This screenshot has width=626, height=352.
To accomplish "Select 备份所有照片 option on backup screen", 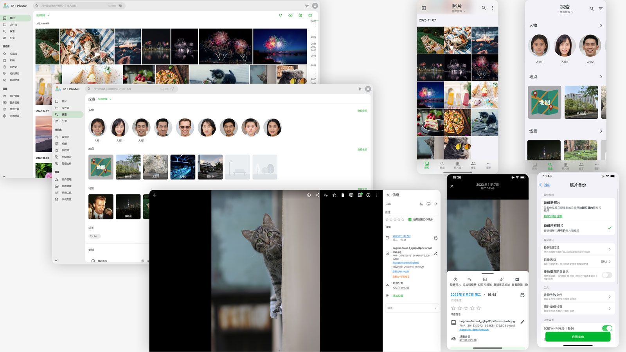I will click(577, 228).
